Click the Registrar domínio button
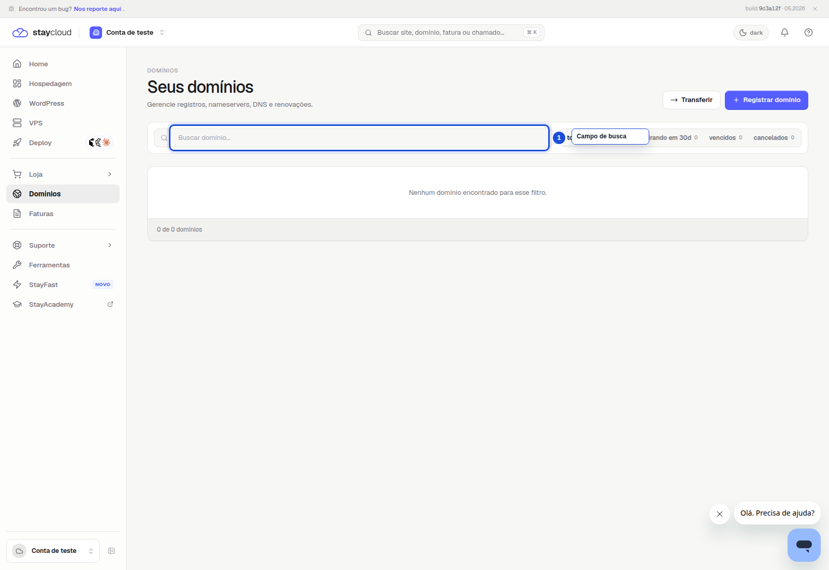Screen dimensions: 829x570 [766, 100]
